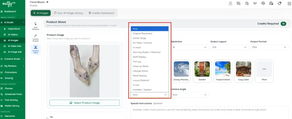Select the Custom Prompt tool

point(35,38)
